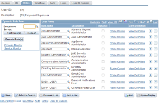Open View Definition for E&G Administrator
Image resolution: width=161 pixels, height=105 pixels.
pos(137,75)
